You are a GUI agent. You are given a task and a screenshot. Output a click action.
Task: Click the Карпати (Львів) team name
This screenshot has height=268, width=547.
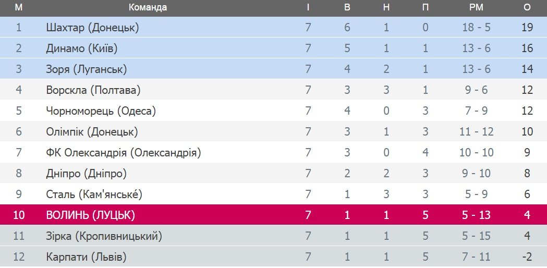(x=86, y=257)
